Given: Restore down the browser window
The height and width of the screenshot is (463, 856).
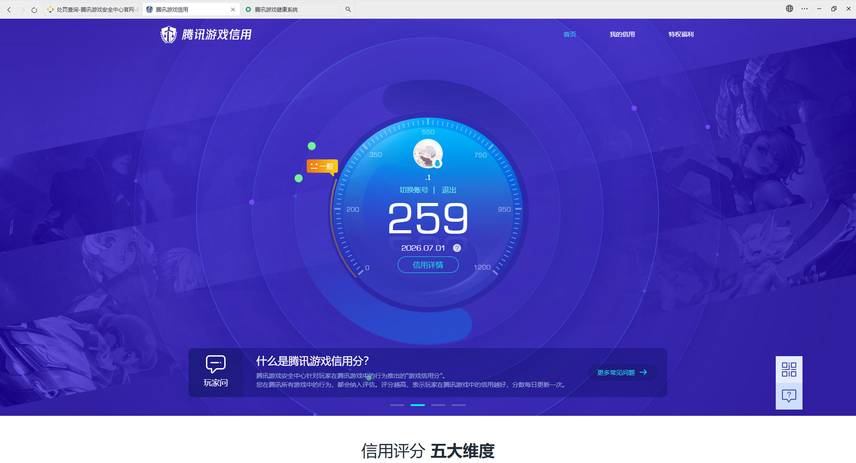Looking at the screenshot, I should click(x=834, y=8).
